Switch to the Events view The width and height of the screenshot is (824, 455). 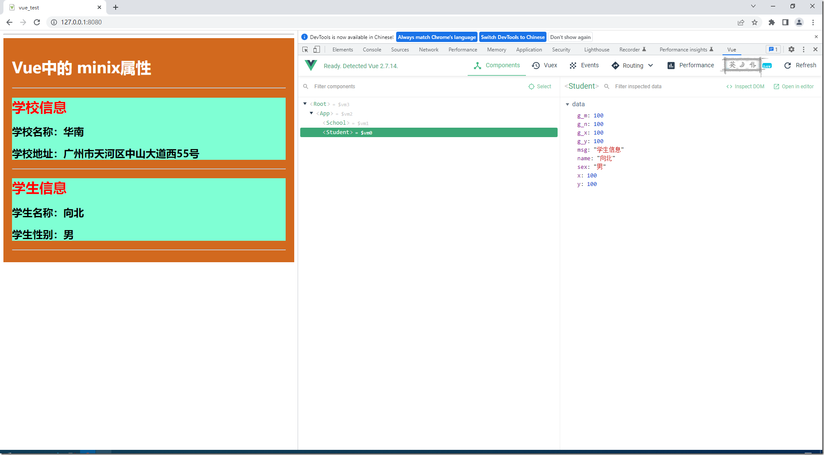click(584, 66)
